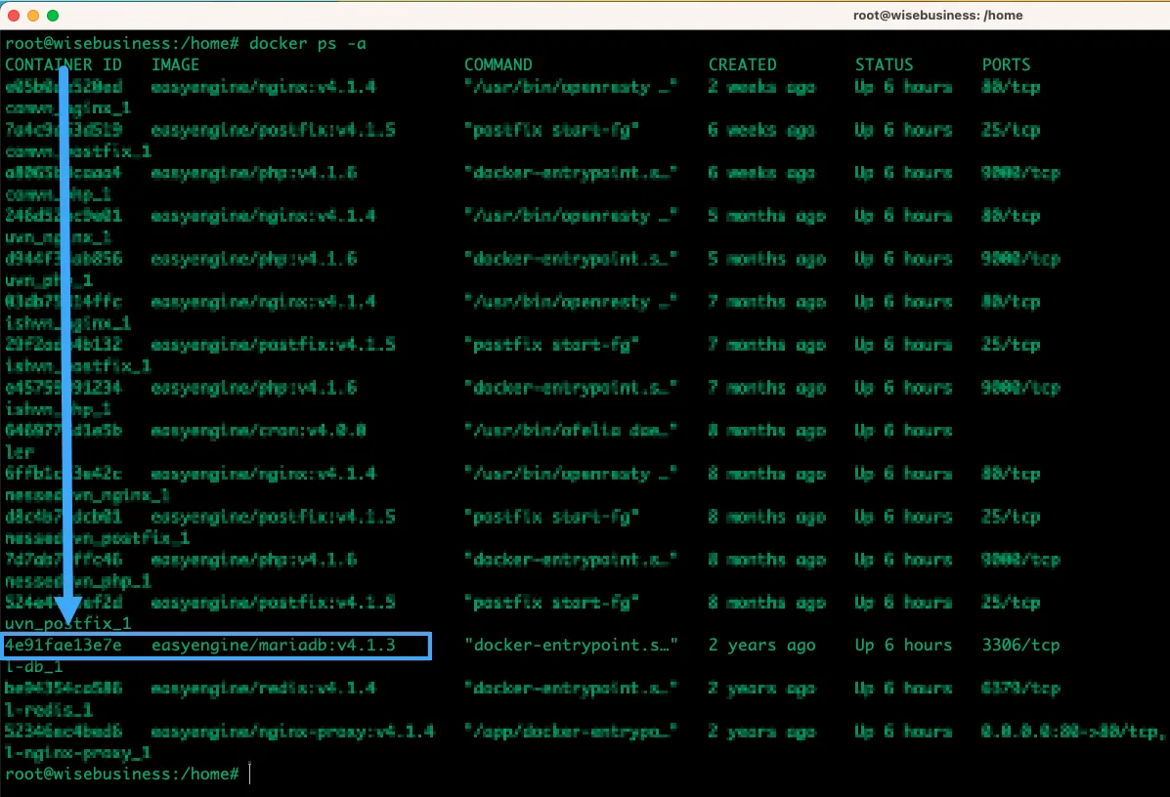Place cursor at the bottom prompt's input caret
The image size is (1170, 797).
click(x=250, y=774)
